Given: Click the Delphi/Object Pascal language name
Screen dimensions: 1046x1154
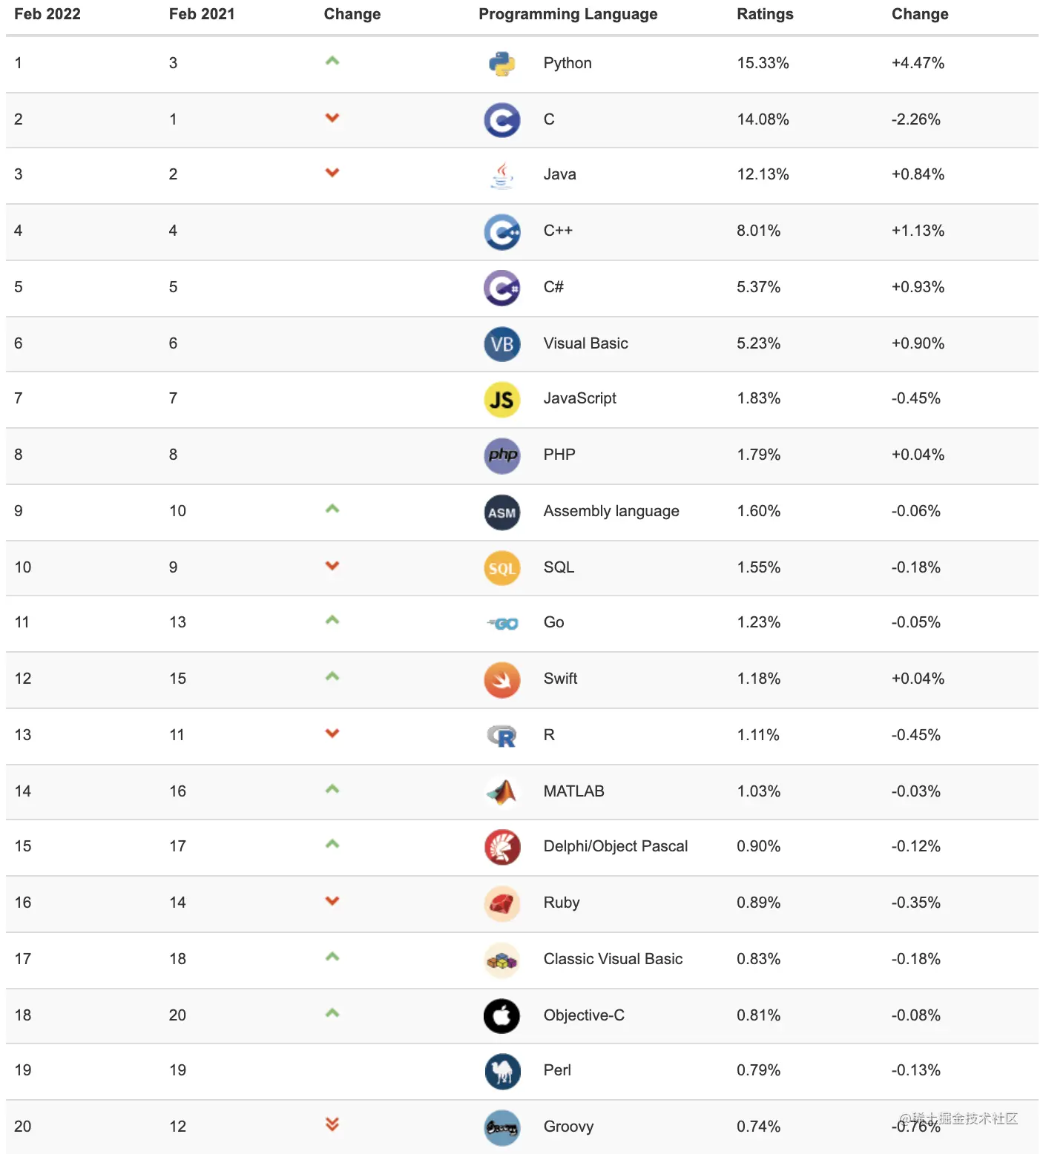Looking at the screenshot, I should coord(616,846).
